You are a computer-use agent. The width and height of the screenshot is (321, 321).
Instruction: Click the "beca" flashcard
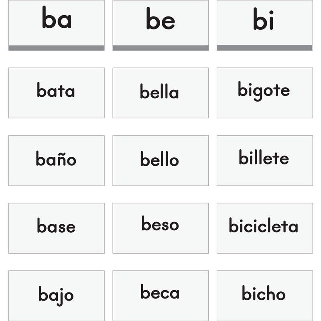tap(160, 295)
